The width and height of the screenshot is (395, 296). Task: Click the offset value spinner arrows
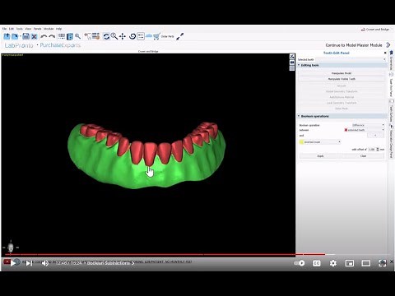(378, 150)
